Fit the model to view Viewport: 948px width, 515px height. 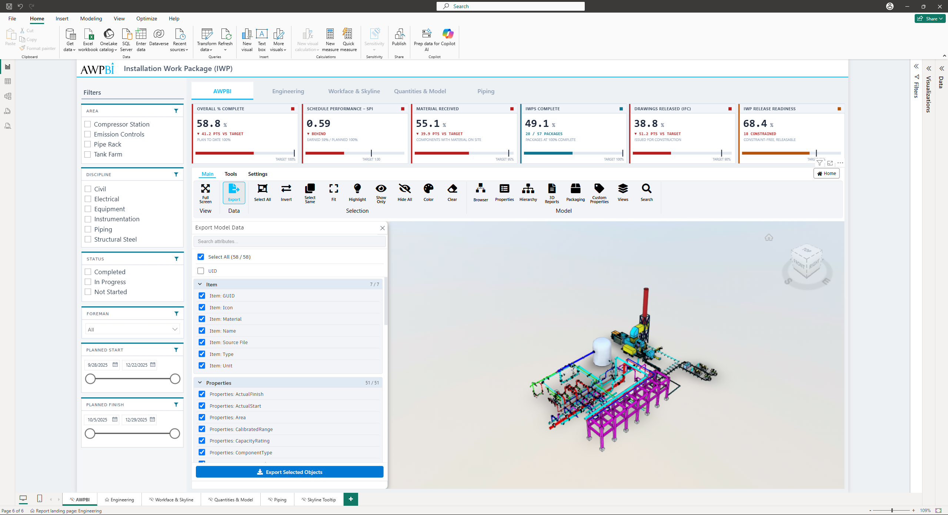334,193
